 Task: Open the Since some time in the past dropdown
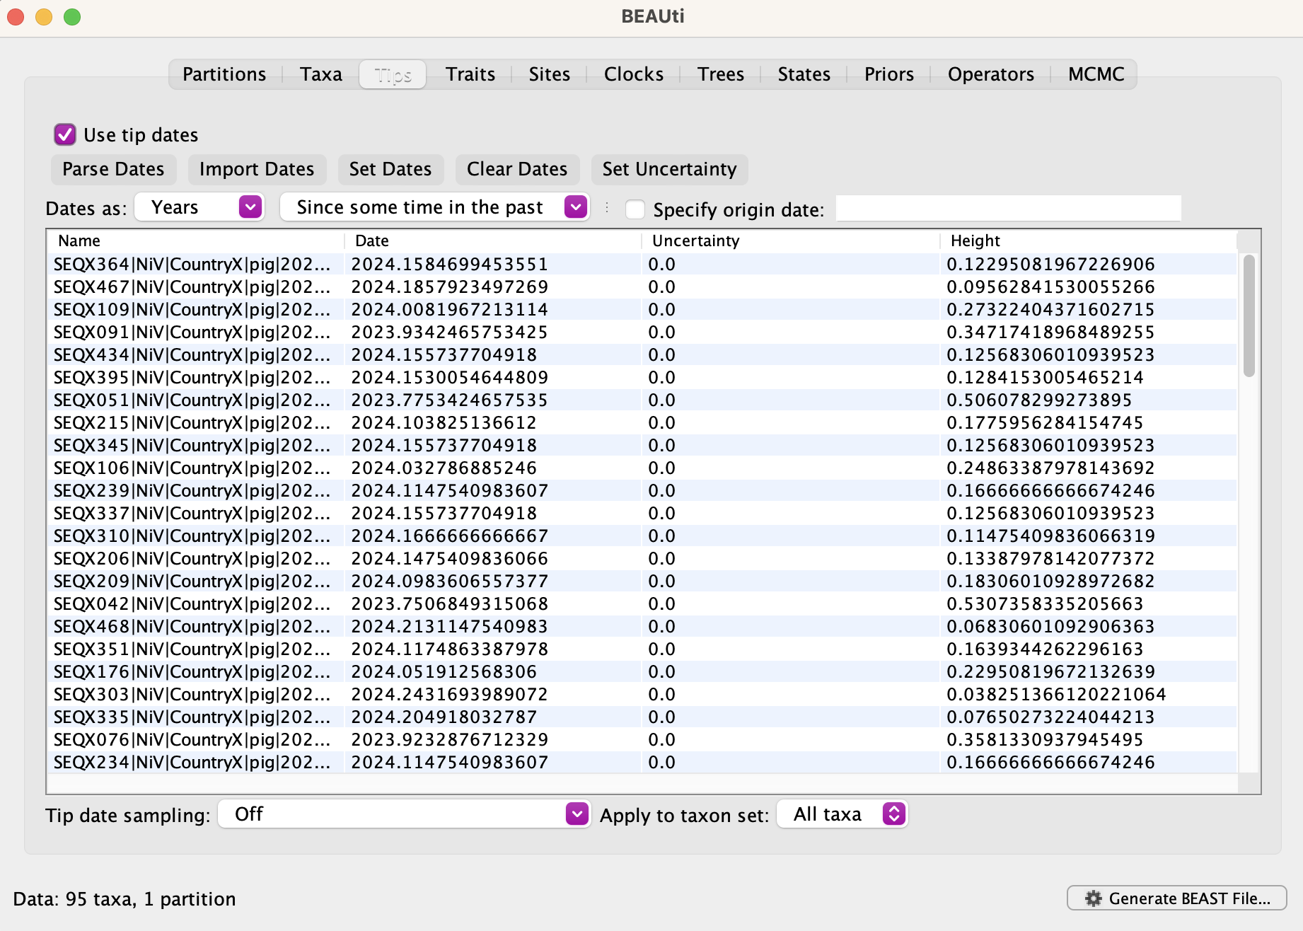(x=435, y=207)
